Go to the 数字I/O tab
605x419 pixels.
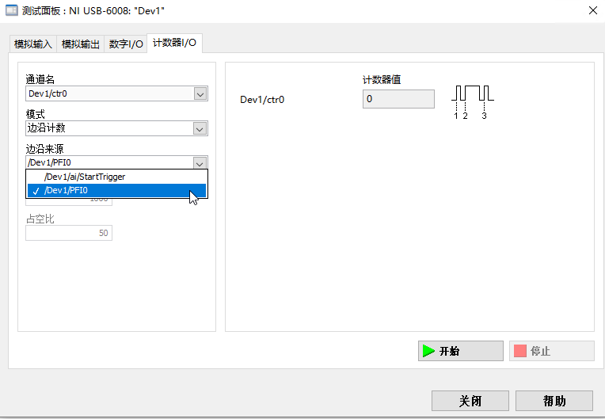[x=126, y=44]
